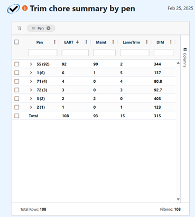
Task: Check the row for pen 2 (1)
Action: [17, 107]
